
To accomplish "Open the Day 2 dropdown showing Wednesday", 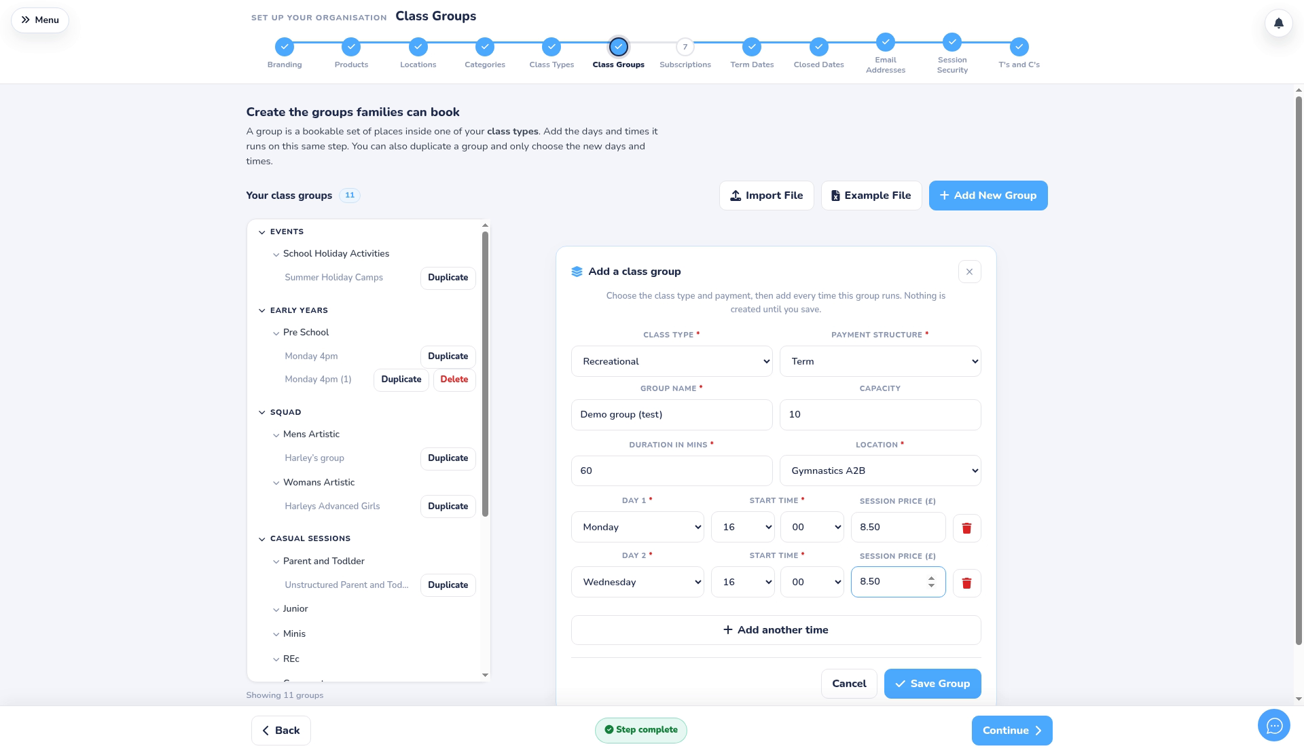I will [638, 582].
